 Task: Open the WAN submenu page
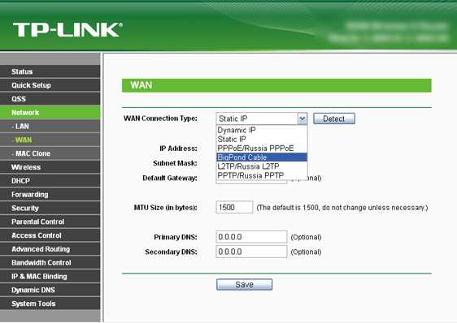(50, 140)
